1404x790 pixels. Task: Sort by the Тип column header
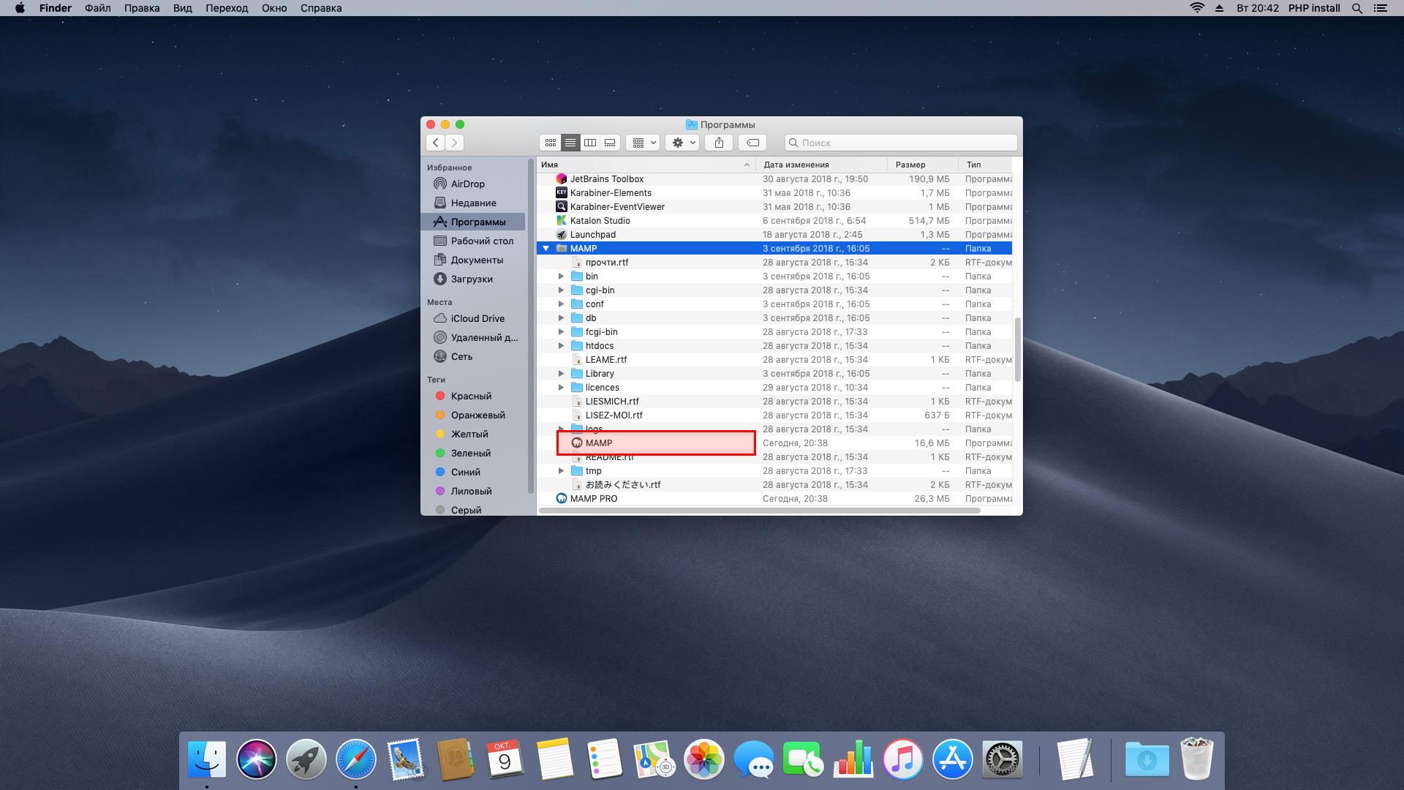tap(986, 165)
